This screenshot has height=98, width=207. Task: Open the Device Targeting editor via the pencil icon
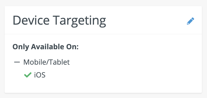tap(191, 21)
